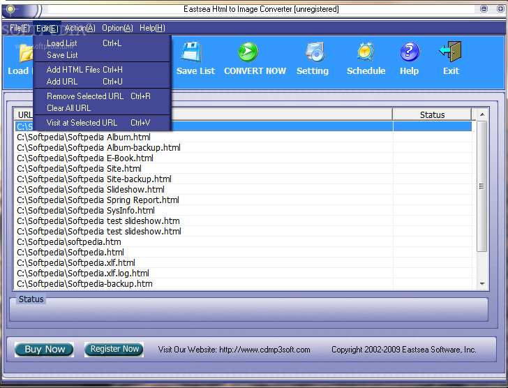Select row Softpedia-backup.htm

[x=243, y=284]
